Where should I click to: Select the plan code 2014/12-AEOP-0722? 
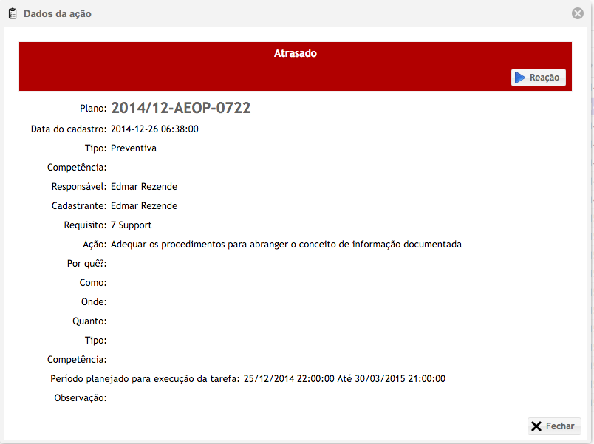pos(181,108)
